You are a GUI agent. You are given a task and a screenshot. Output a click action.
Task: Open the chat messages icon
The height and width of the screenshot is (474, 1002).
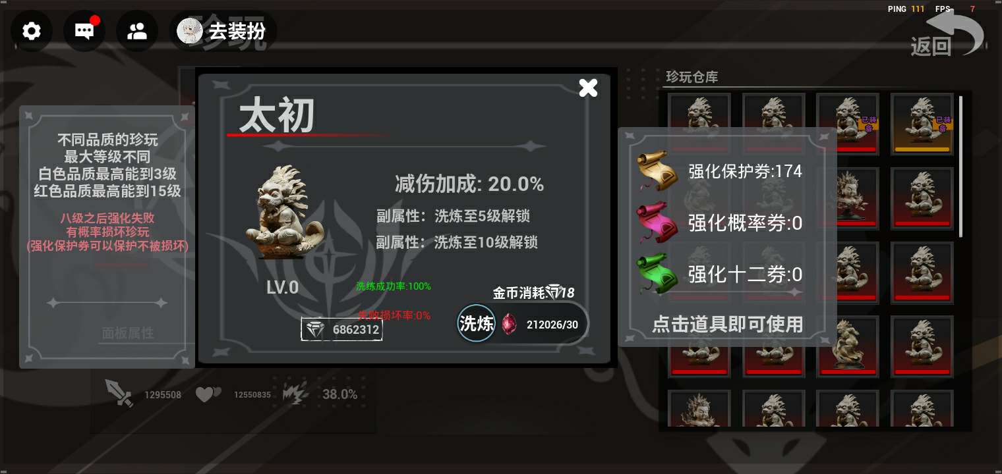(x=84, y=31)
